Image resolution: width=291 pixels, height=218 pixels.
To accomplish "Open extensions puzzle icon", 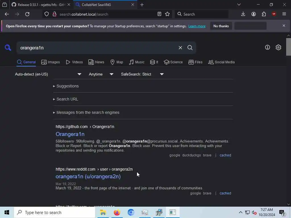I will point(264,14).
